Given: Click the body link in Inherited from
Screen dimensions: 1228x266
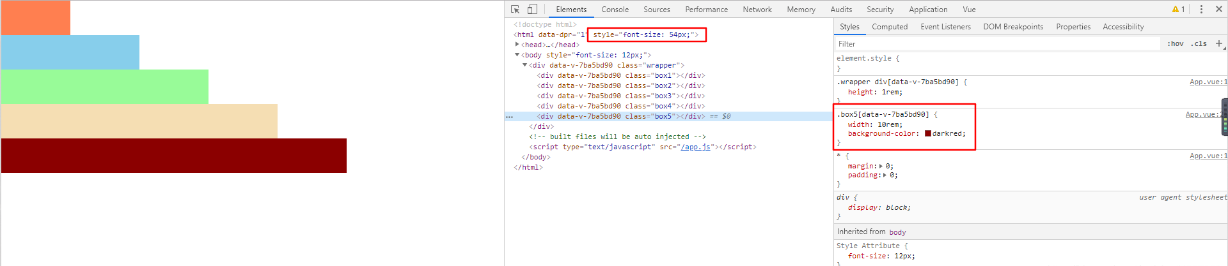Looking at the screenshot, I should pos(897,232).
